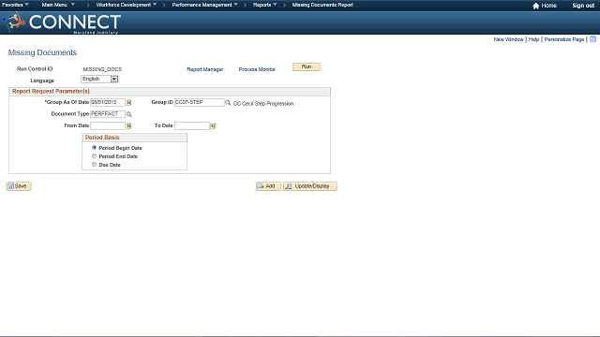Click Sign out

[x=583, y=6]
